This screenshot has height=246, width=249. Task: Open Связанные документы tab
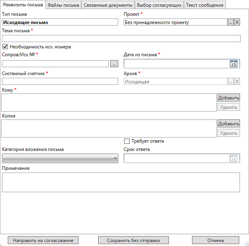tap(108, 5)
